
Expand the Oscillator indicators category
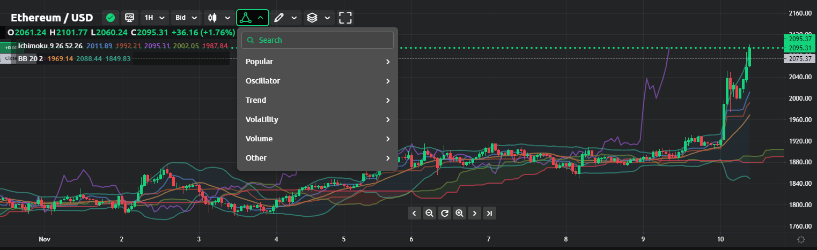(318, 81)
